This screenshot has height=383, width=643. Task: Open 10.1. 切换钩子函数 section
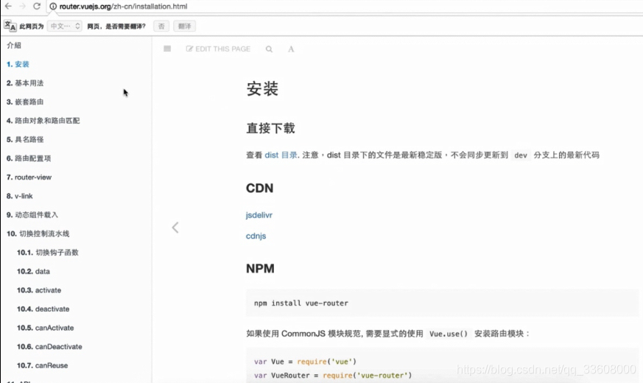pos(48,253)
